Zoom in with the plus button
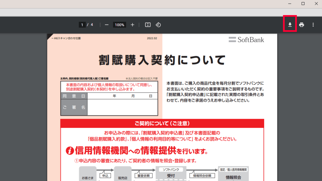Viewport: 322px width, 181px height. (132, 25)
